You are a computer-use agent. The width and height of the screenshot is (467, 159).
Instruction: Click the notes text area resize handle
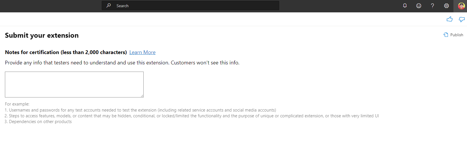[142, 96]
